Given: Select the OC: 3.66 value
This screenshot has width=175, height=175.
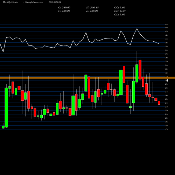Looking at the screenshot, I should (x=120, y=8).
